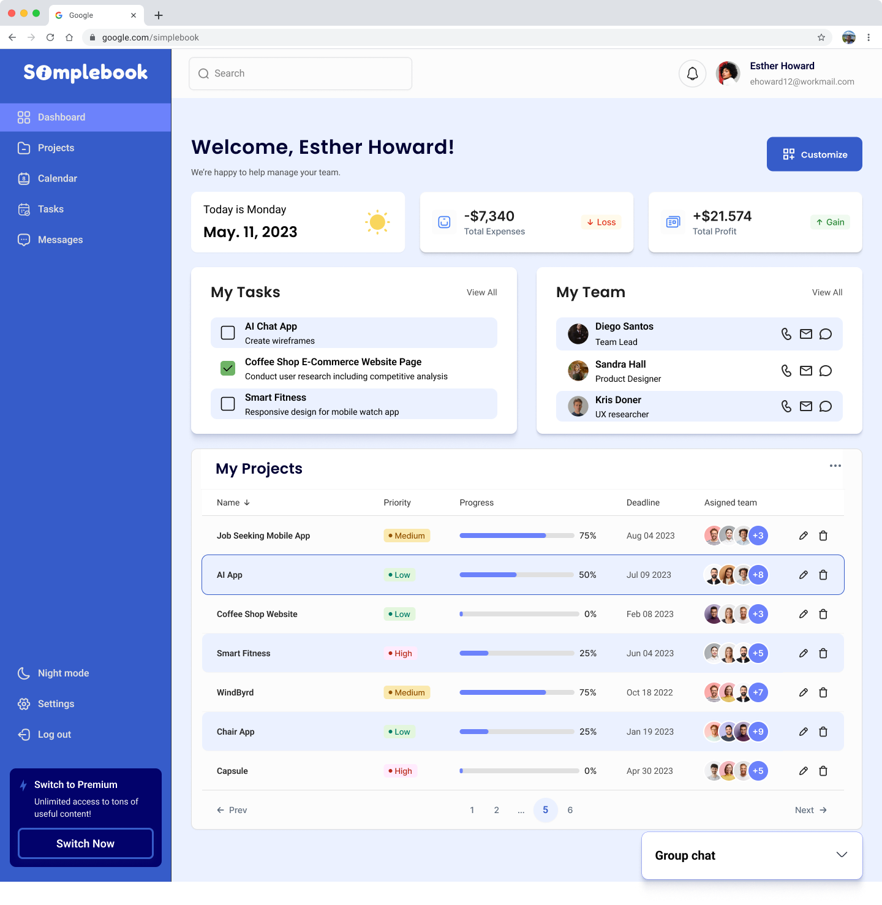Click AI App 50% progress bar
This screenshot has height=905, width=882.
point(517,575)
